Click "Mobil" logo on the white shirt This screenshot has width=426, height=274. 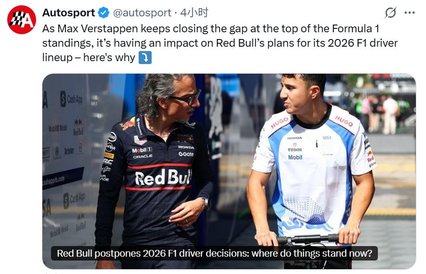pos(295,157)
